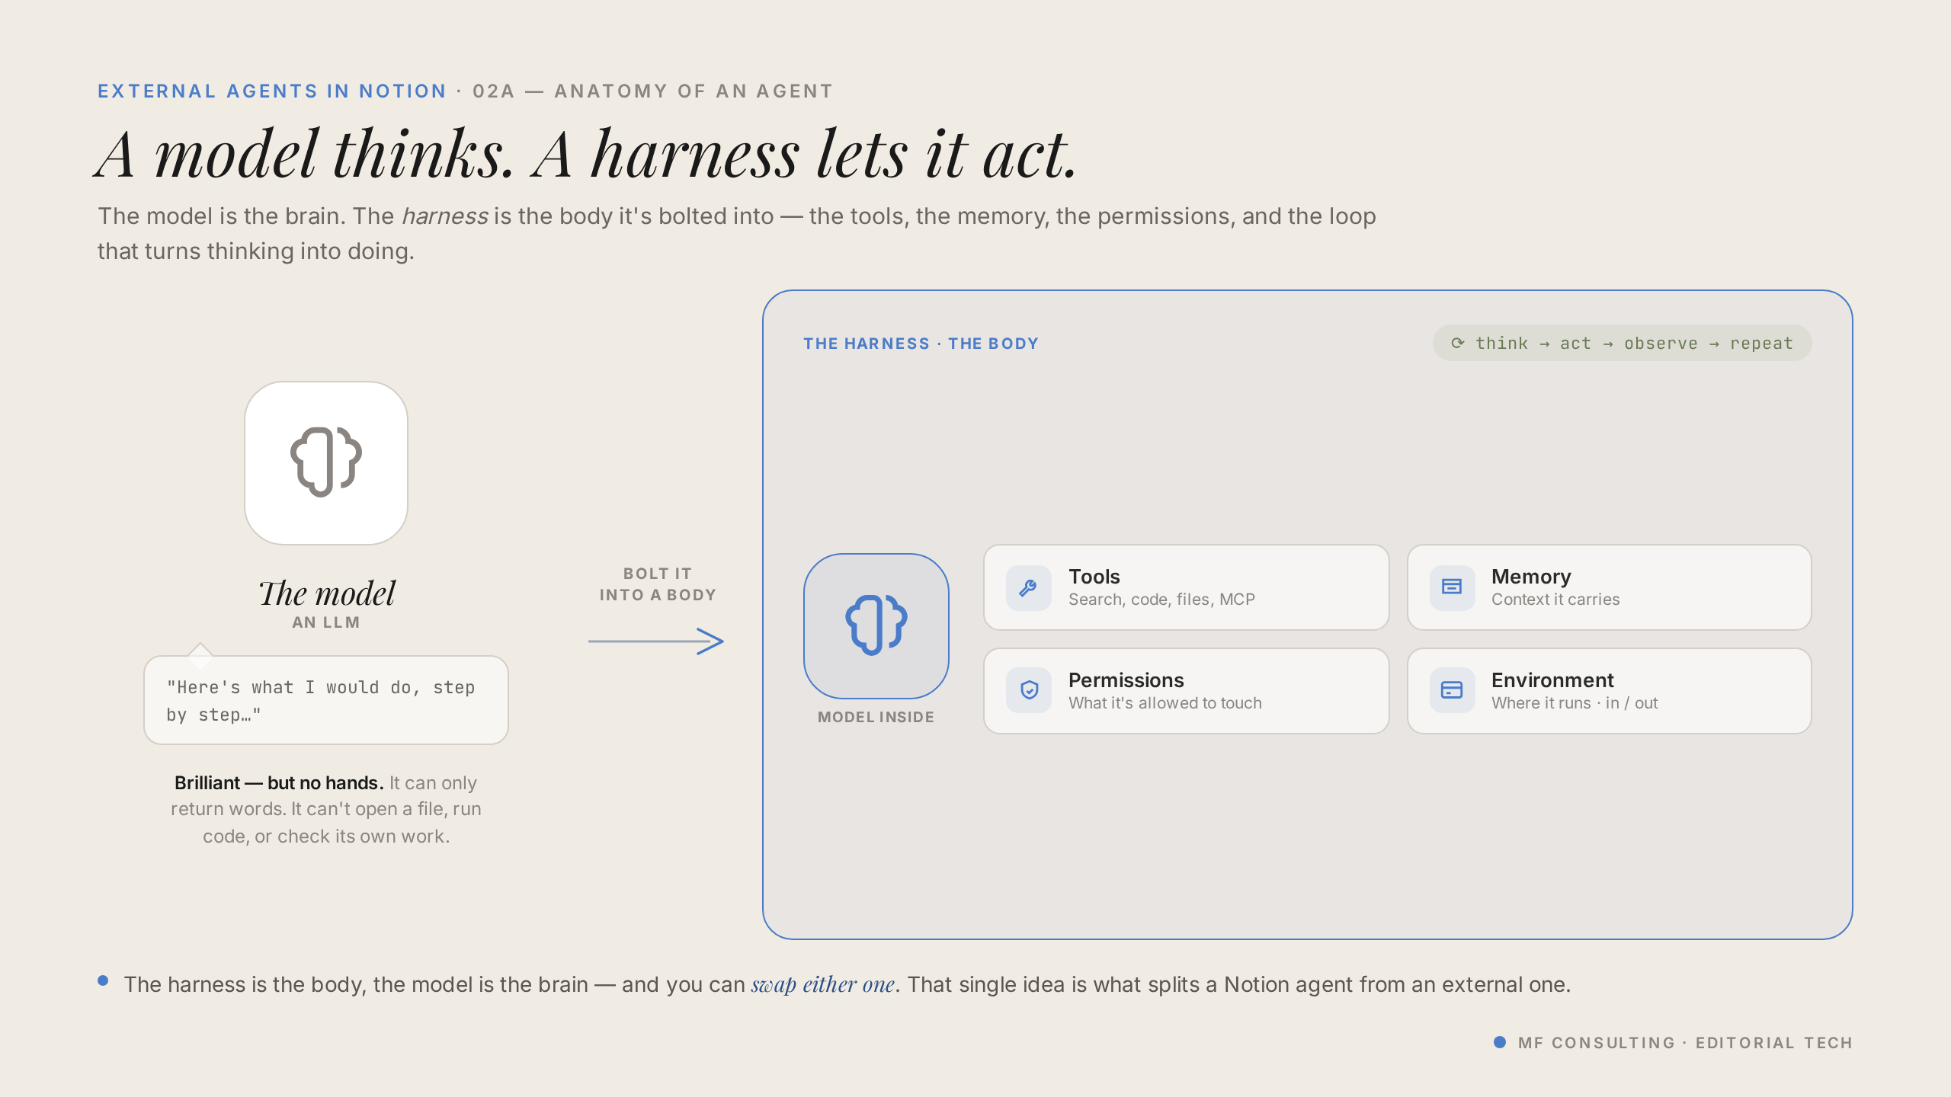Click the 'MODEL INSIDE' label
This screenshot has height=1097, width=1951.
tap(876, 717)
